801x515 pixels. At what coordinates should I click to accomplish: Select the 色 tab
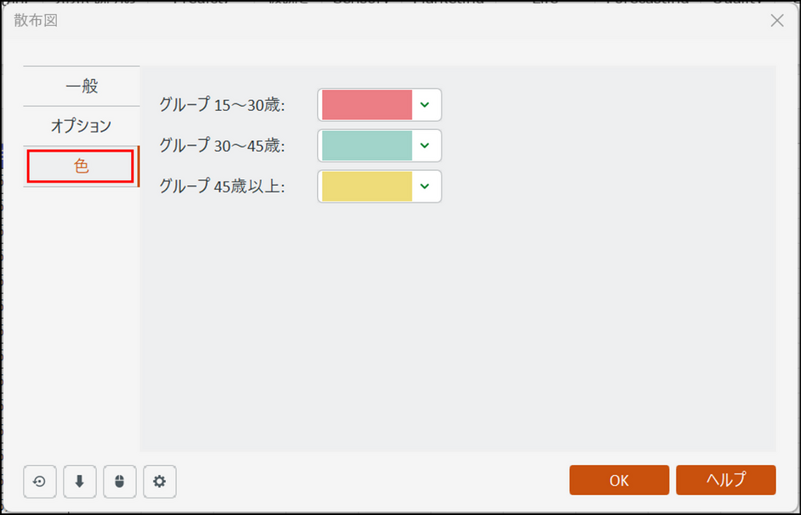click(81, 167)
